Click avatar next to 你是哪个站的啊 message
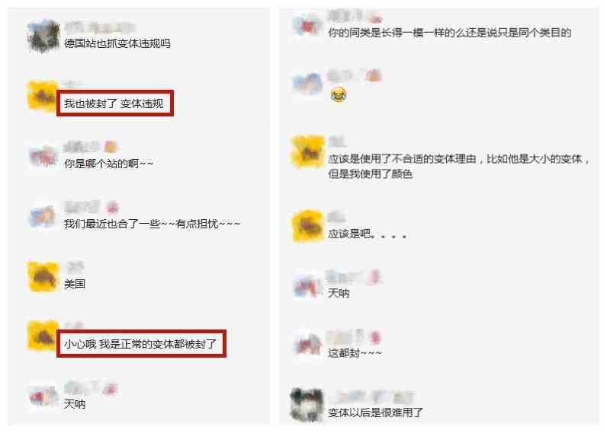This screenshot has width=607, height=433. click(43, 157)
